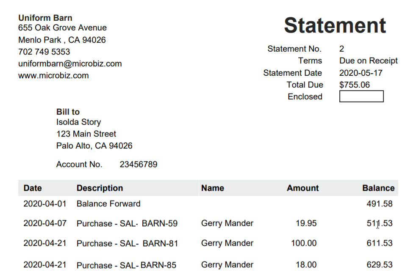Open the www.microbiz.com website link
This screenshot has height=280, width=416.
pyautogui.click(x=53, y=75)
